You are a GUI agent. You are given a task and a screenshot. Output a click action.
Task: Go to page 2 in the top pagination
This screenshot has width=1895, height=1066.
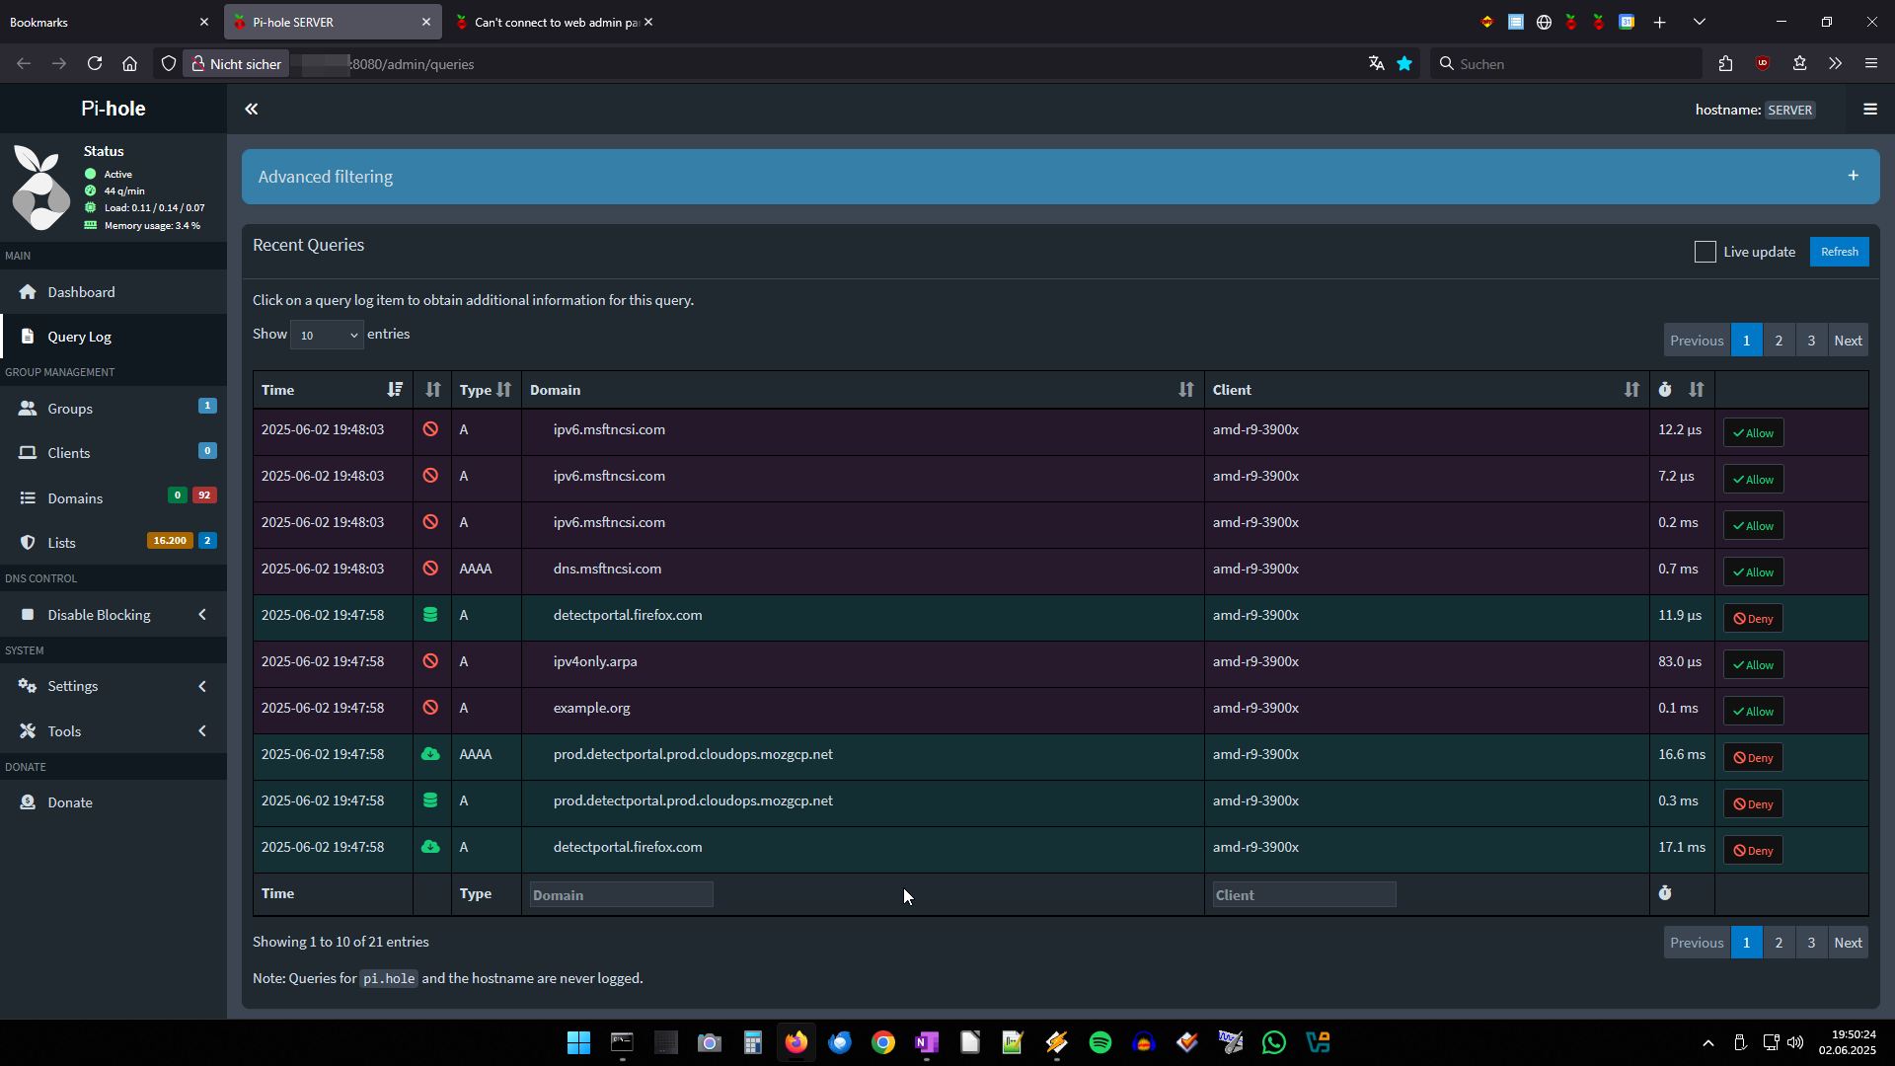[1779, 341]
